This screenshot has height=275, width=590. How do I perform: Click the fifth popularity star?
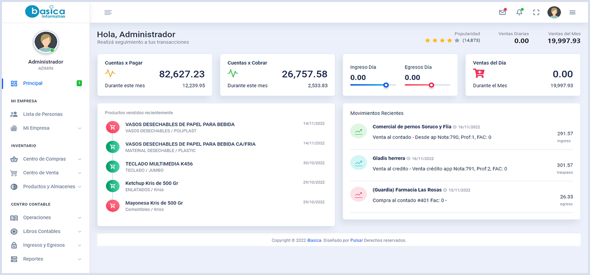click(x=457, y=40)
